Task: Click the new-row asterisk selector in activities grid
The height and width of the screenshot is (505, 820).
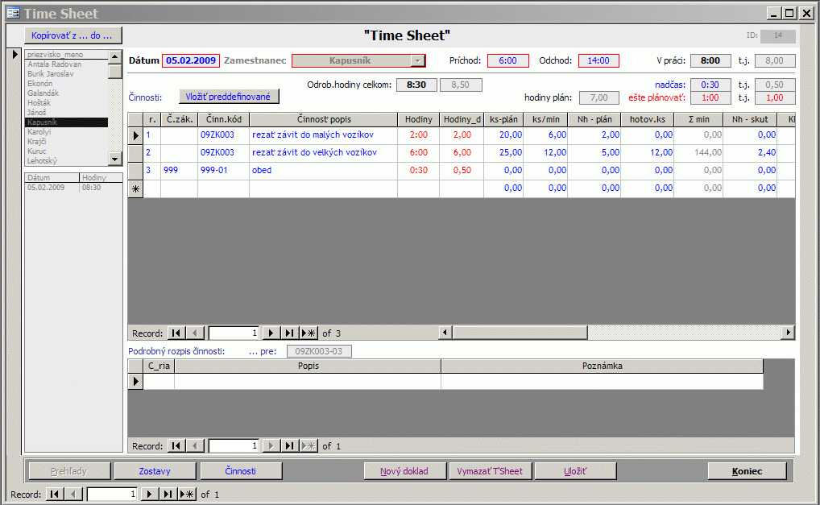Action: (135, 188)
